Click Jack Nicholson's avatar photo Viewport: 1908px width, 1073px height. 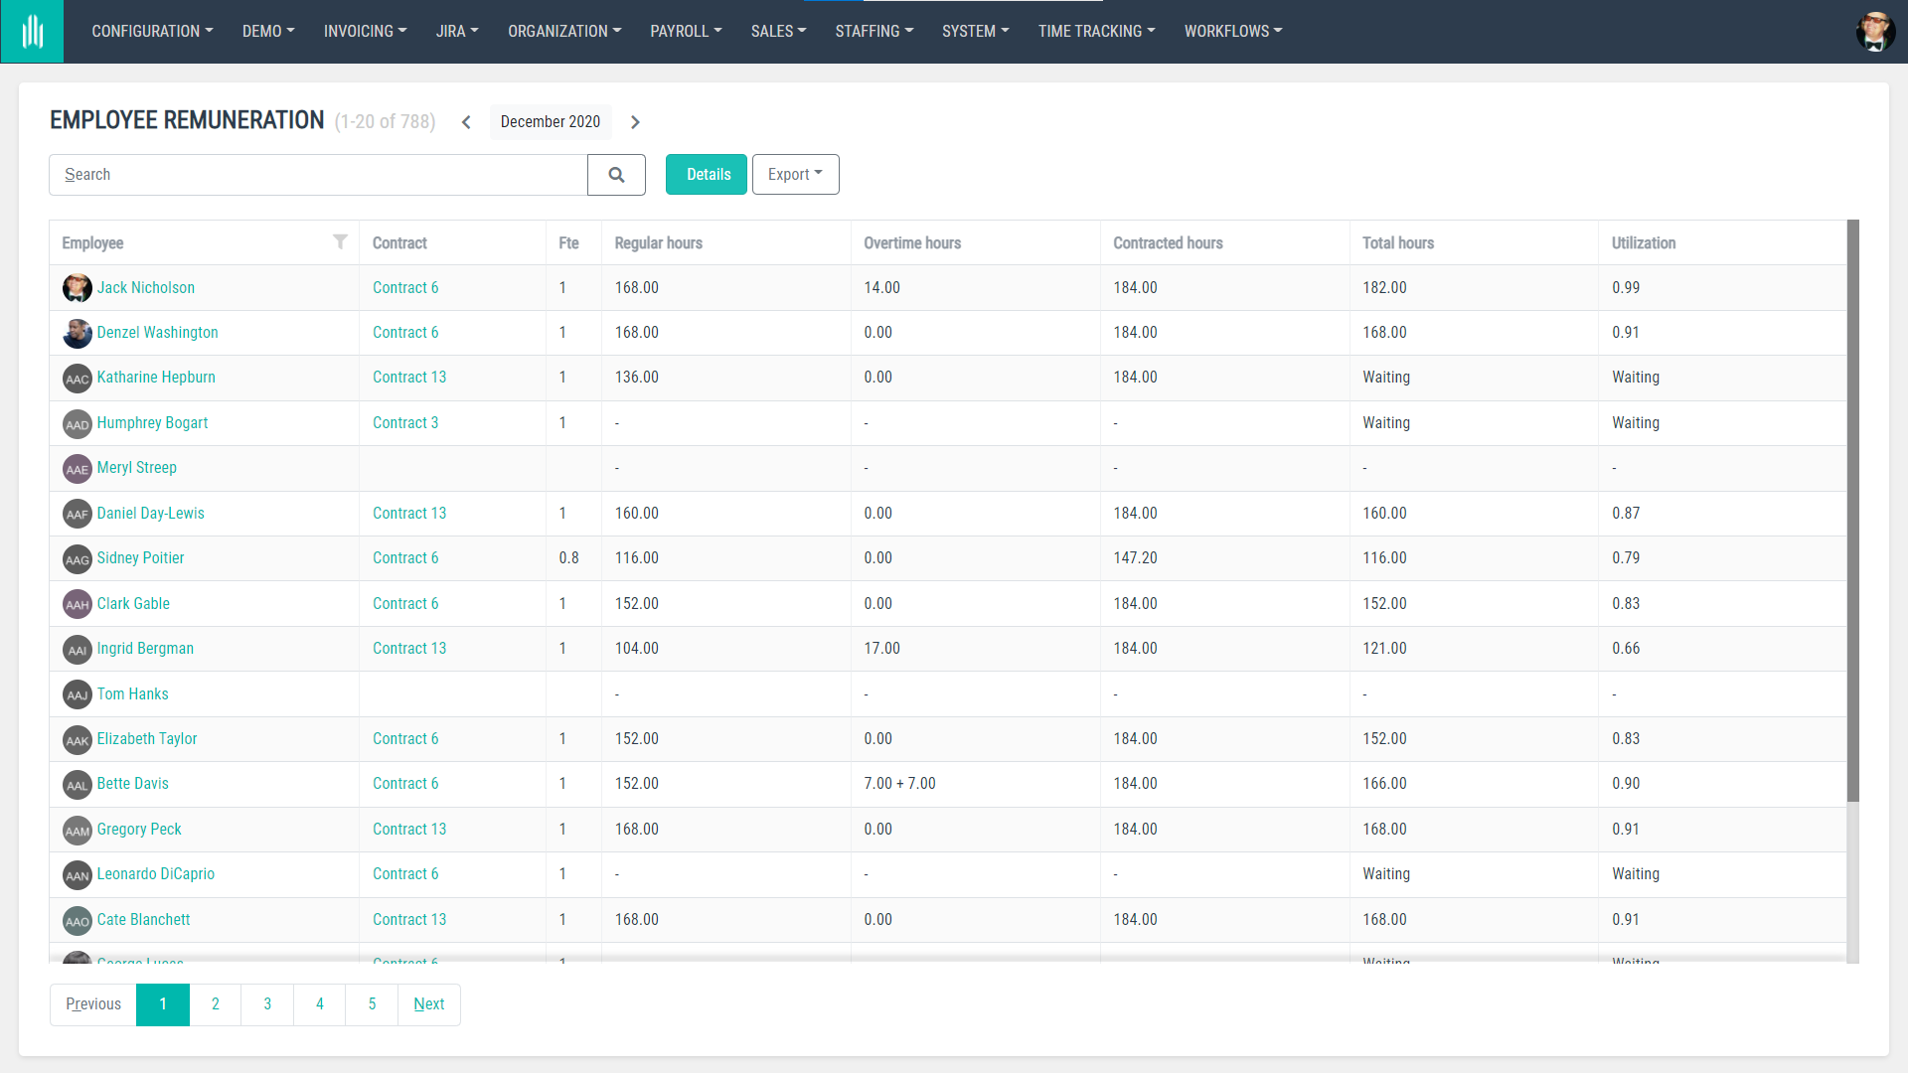coord(77,288)
